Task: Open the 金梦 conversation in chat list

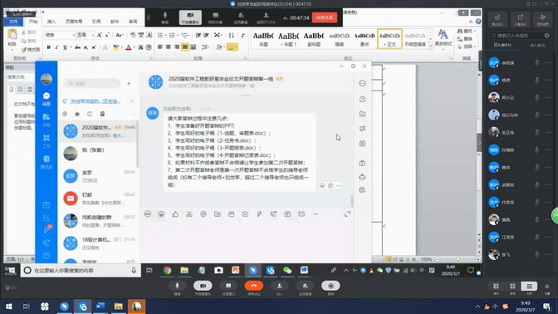Action: [98, 176]
